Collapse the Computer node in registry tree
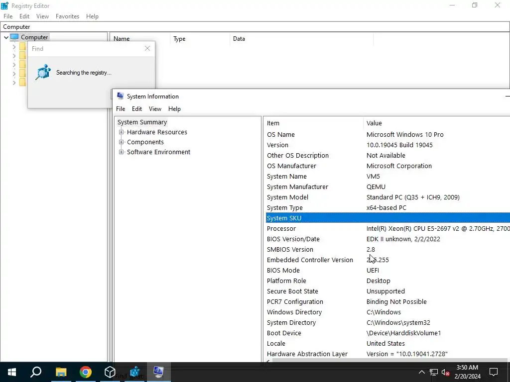 click(x=6, y=37)
